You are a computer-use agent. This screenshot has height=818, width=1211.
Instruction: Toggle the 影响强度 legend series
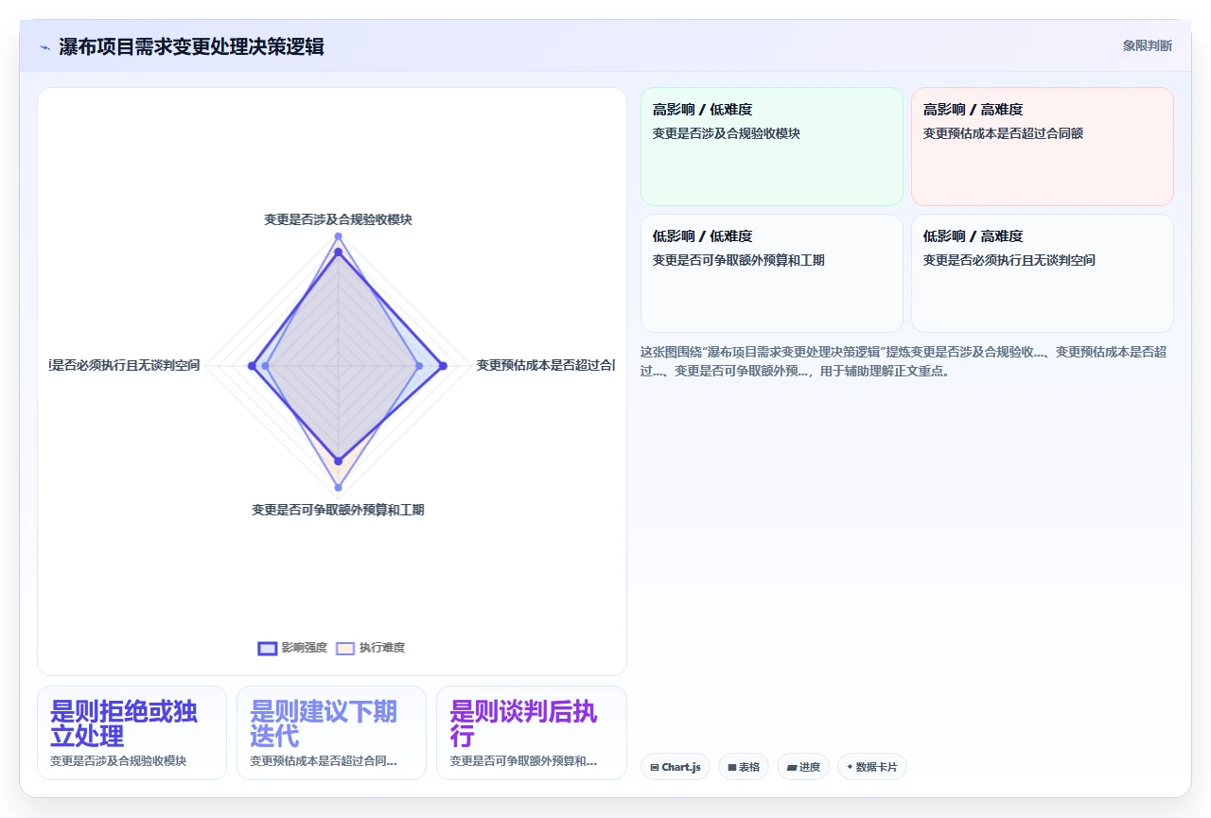(292, 648)
